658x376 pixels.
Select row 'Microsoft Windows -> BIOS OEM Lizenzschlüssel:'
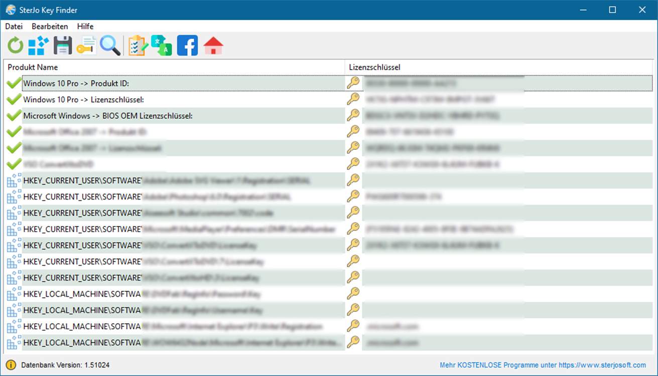click(x=329, y=116)
